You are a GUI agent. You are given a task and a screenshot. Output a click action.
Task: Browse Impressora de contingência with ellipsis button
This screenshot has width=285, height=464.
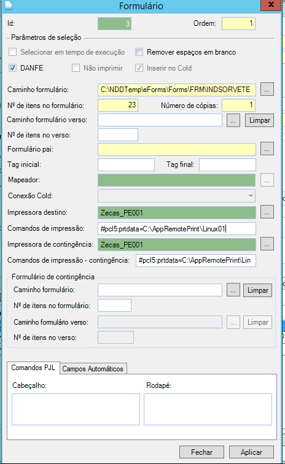(x=267, y=244)
